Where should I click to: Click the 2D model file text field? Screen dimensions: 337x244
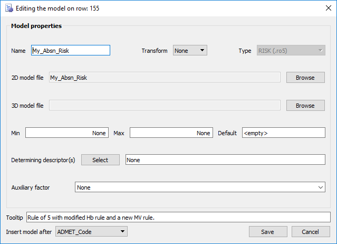click(165, 77)
